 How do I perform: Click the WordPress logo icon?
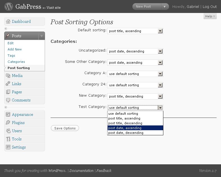click(9, 6)
